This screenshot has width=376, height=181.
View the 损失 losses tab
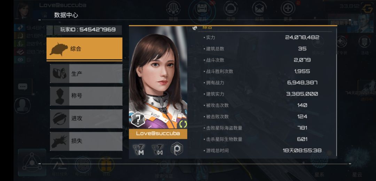coord(86,141)
